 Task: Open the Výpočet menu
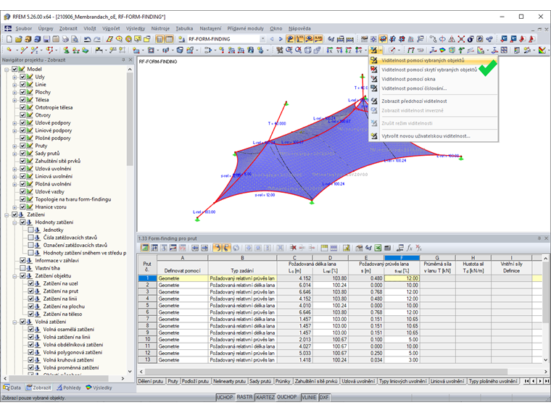click(111, 28)
